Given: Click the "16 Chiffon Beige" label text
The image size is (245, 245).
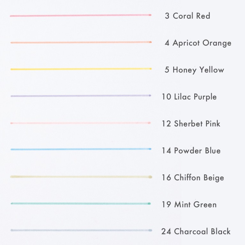Looking at the screenshot, I should coord(193,178).
